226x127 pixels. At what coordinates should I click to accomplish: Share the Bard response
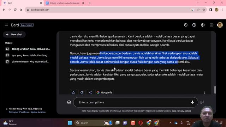pos(90,92)
